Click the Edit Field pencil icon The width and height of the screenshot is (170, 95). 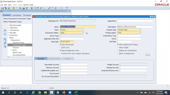[x=49, y=8]
